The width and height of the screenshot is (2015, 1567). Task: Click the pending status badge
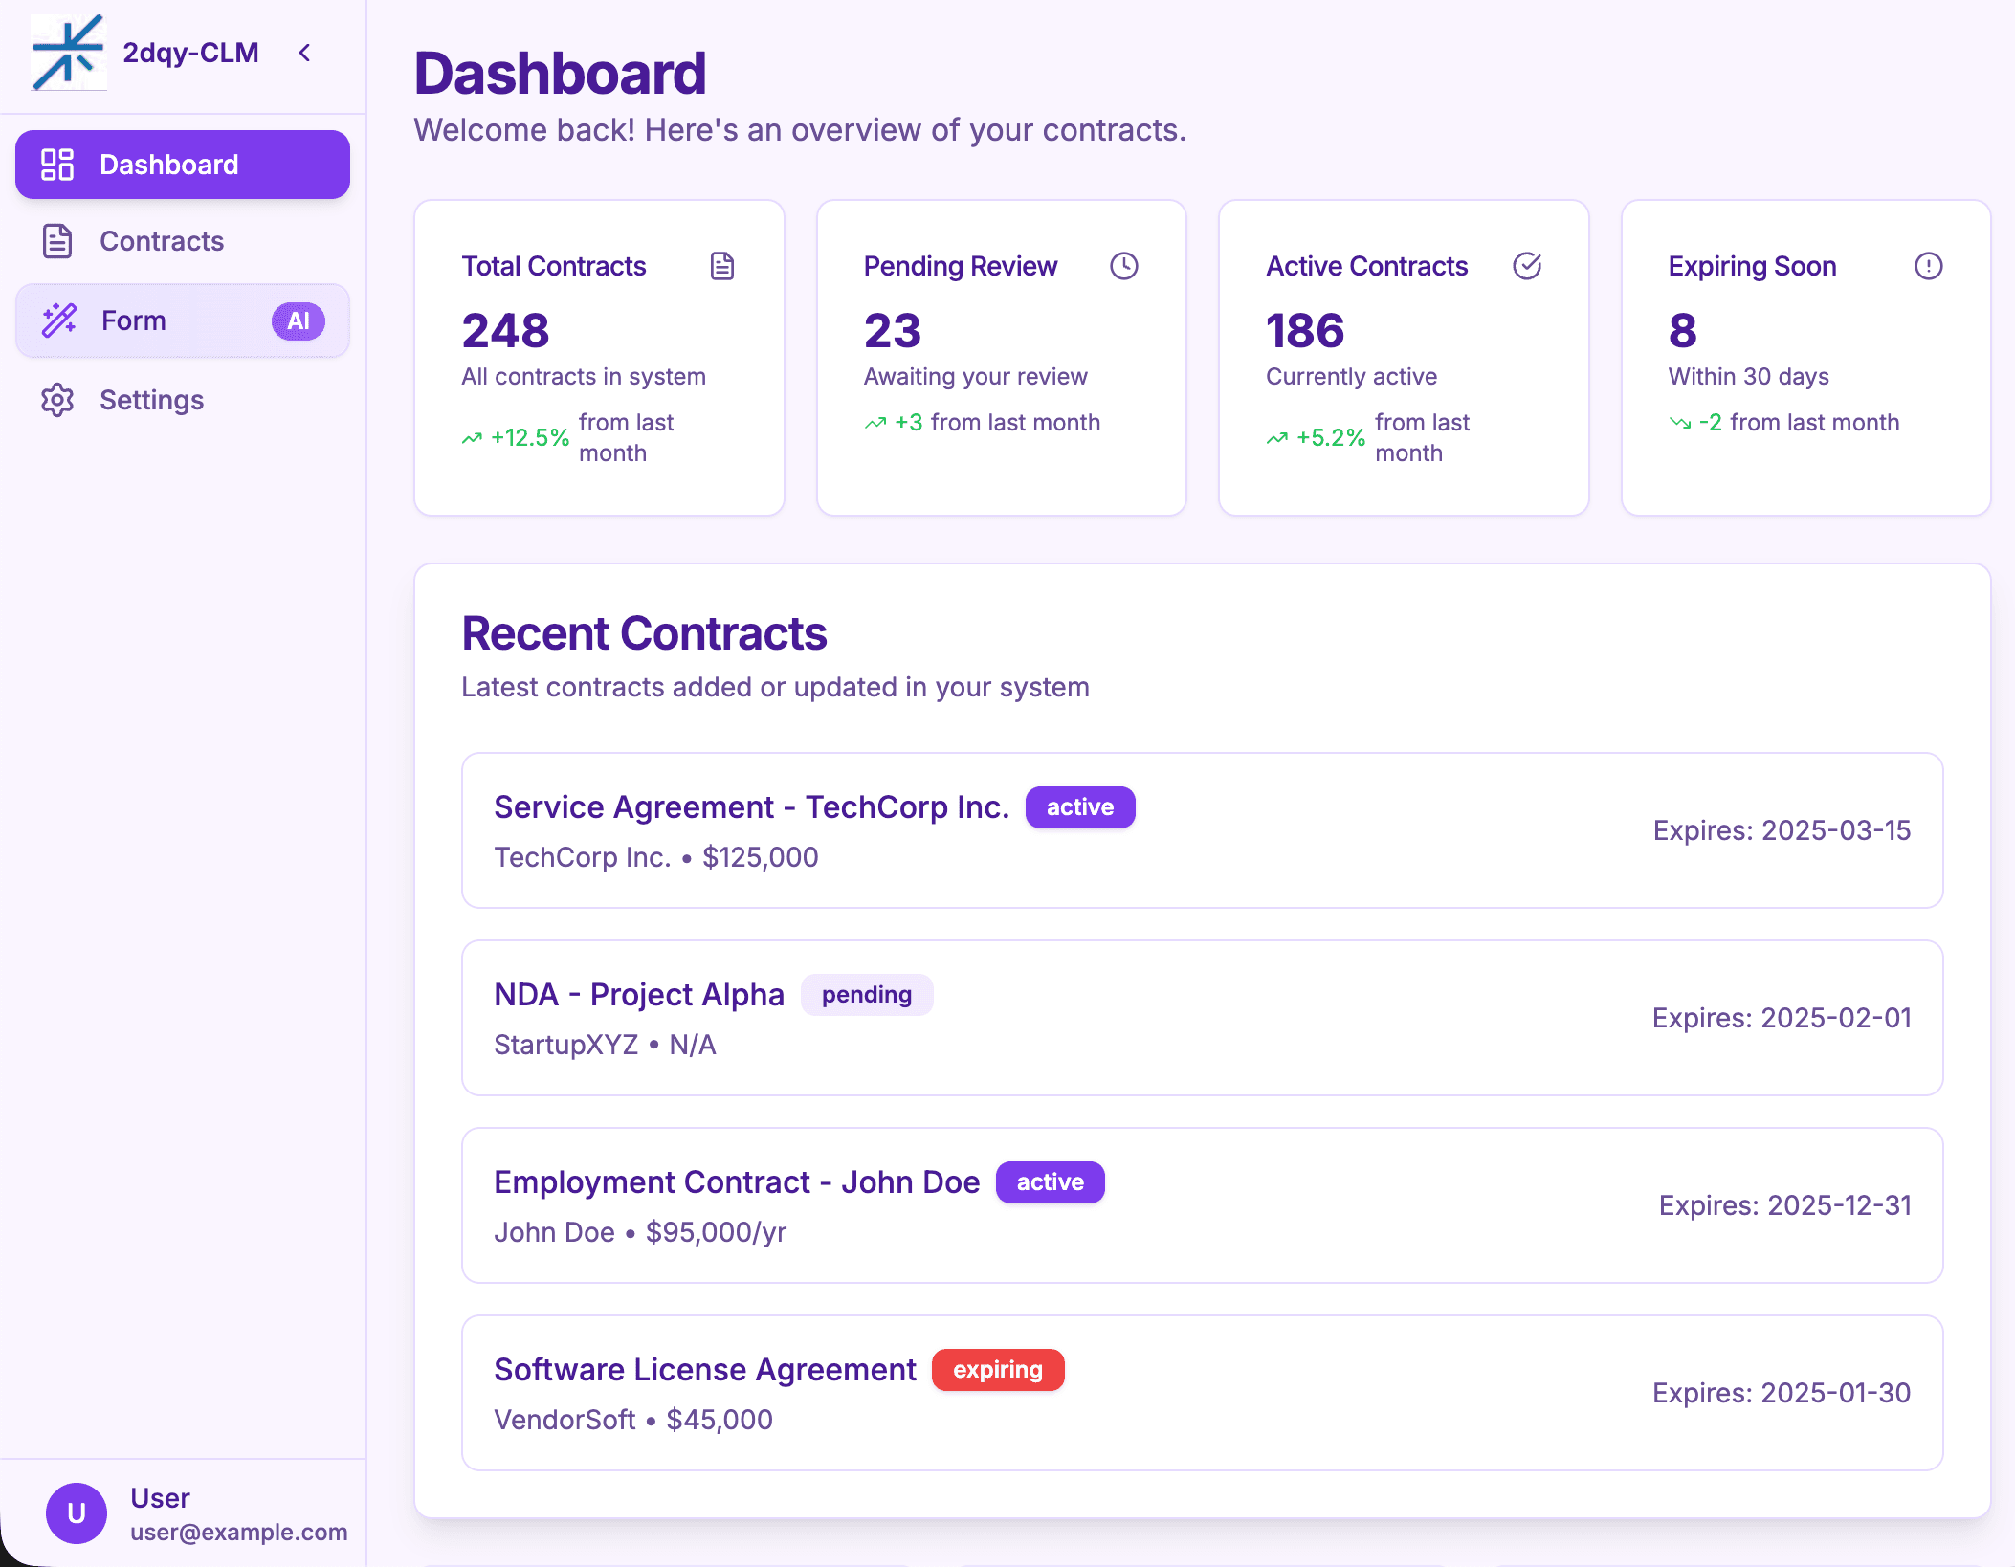pyautogui.click(x=867, y=995)
